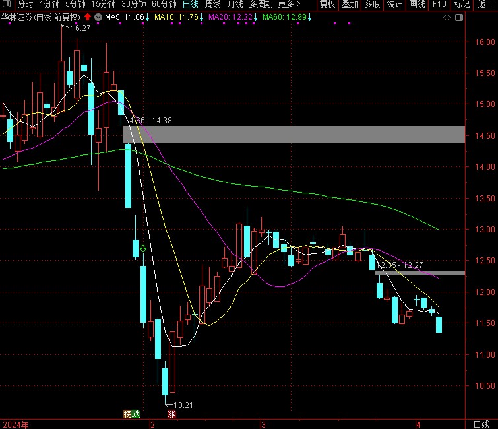This screenshot has width=498, height=429.
Task: Select the 15分钟 period tab
Action: (x=104, y=4)
